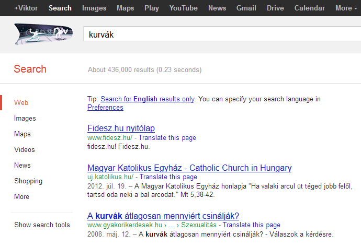Open the Preferences link

[x=105, y=108]
